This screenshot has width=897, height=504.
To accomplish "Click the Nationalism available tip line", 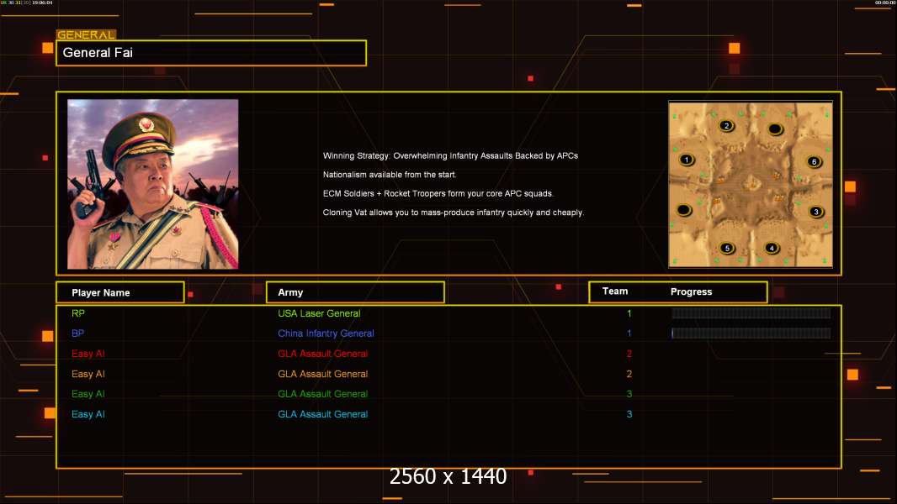I will 390,175.
